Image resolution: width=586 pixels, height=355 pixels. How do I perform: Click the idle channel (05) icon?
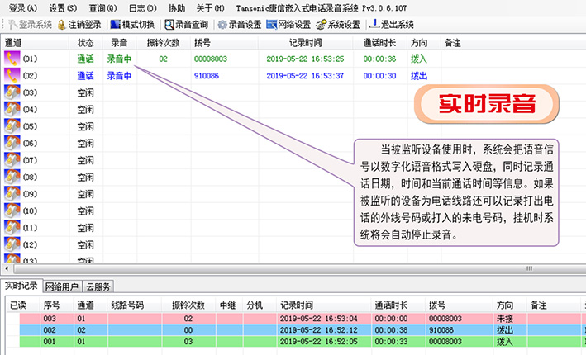[x=12, y=126]
